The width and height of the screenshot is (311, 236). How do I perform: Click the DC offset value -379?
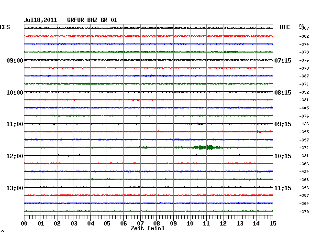click(304, 212)
